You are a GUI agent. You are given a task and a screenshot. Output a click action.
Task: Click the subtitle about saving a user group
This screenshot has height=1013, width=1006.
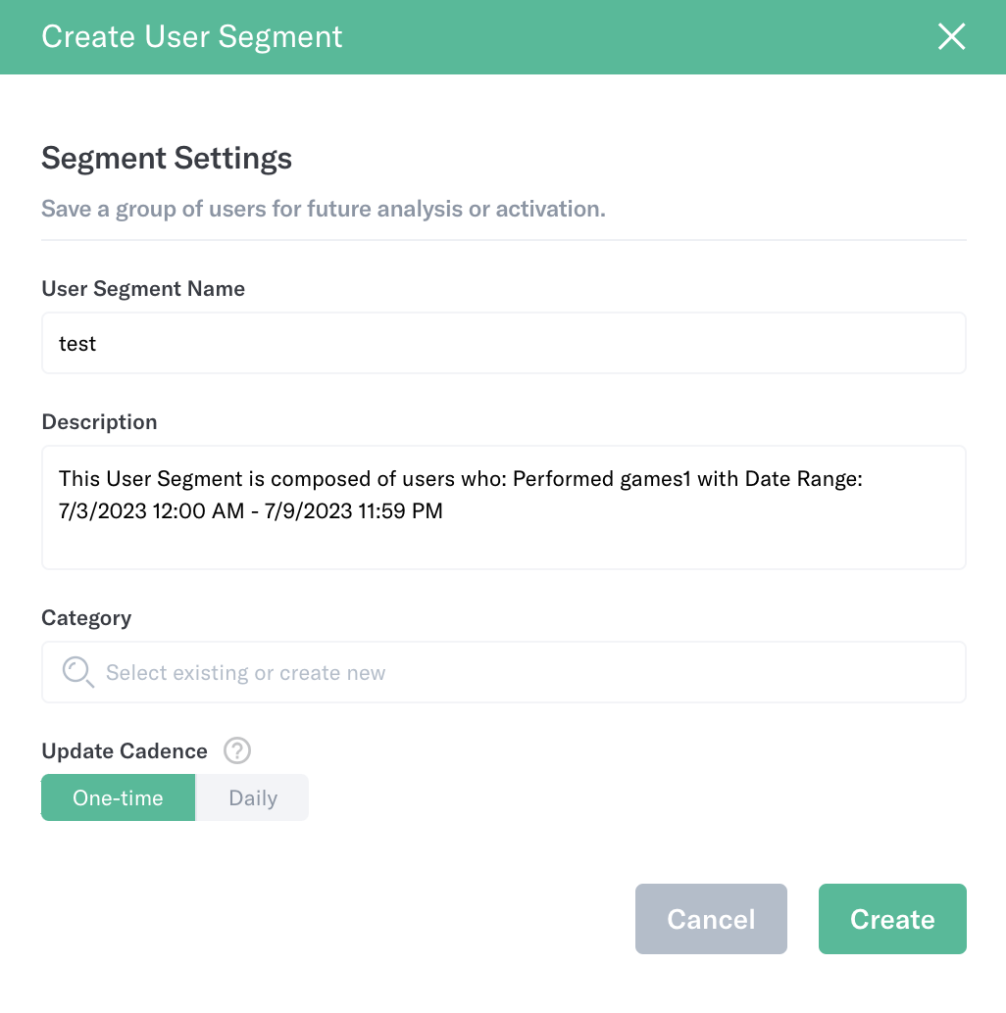pos(324,210)
